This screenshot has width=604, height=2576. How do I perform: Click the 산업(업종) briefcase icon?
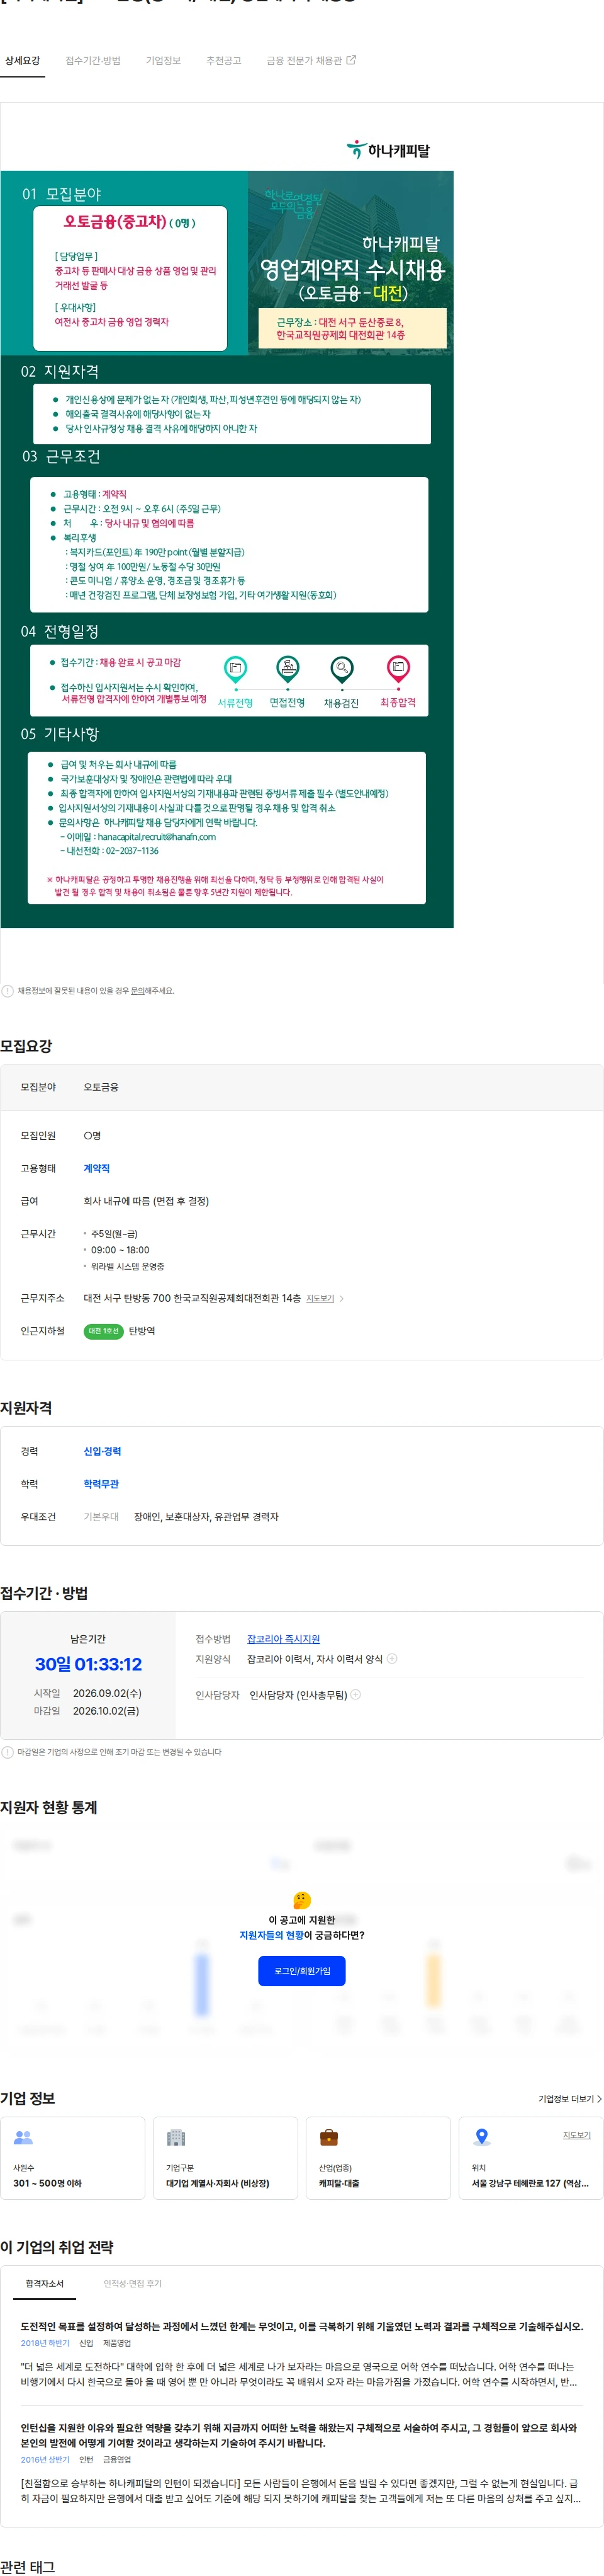[x=328, y=2137]
